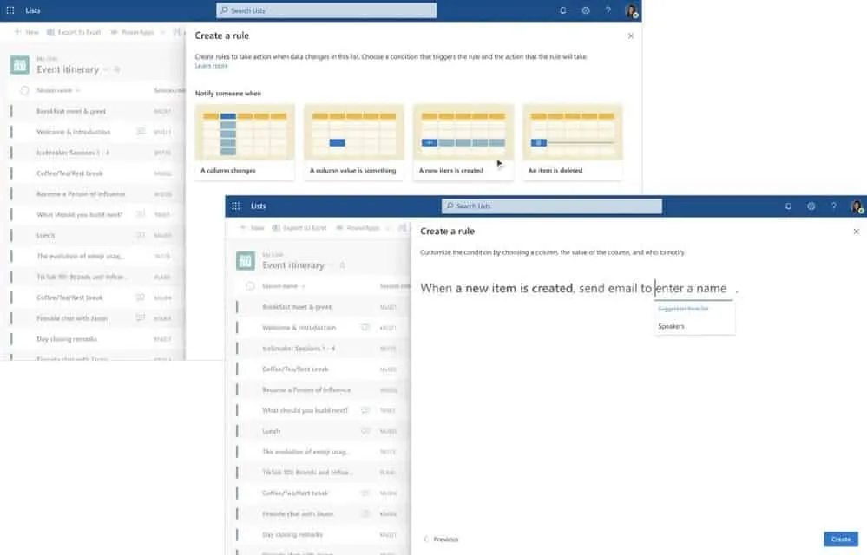Choose the 'A column changes' rule card

pyautogui.click(x=245, y=141)
